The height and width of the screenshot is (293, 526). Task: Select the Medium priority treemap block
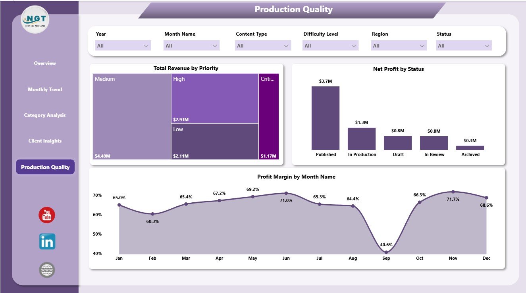tap(132, 116)
